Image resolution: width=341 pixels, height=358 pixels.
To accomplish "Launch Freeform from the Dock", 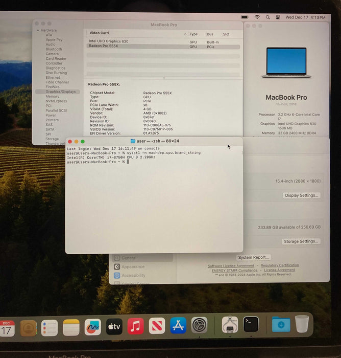I will click(92, 327).
